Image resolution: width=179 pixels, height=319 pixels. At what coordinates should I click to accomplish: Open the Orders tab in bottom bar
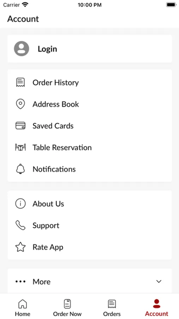pos(112,308)
